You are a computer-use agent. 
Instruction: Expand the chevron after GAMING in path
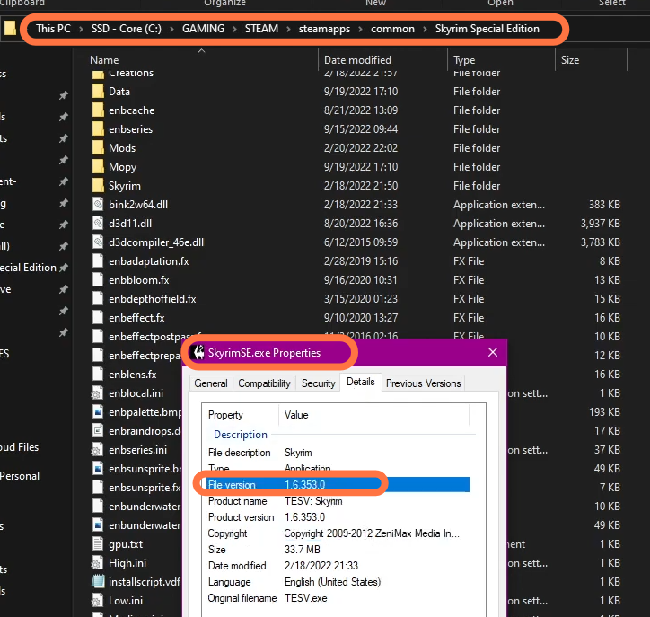point(234,29)
